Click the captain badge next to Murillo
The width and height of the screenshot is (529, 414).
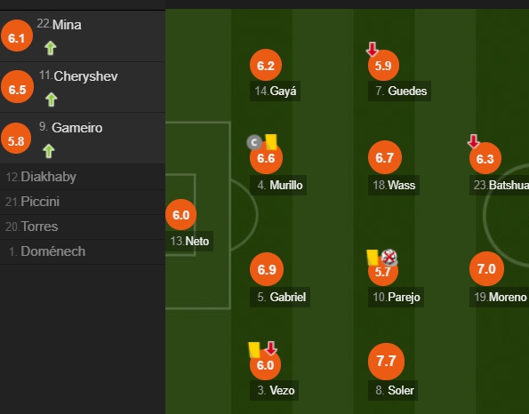click(254, 142)
